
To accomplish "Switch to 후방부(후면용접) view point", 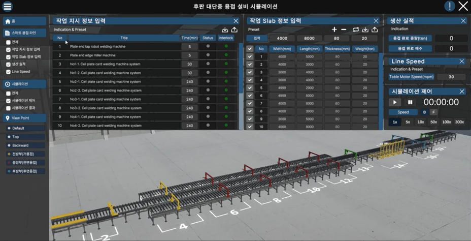I will click(x=25, y=171).
